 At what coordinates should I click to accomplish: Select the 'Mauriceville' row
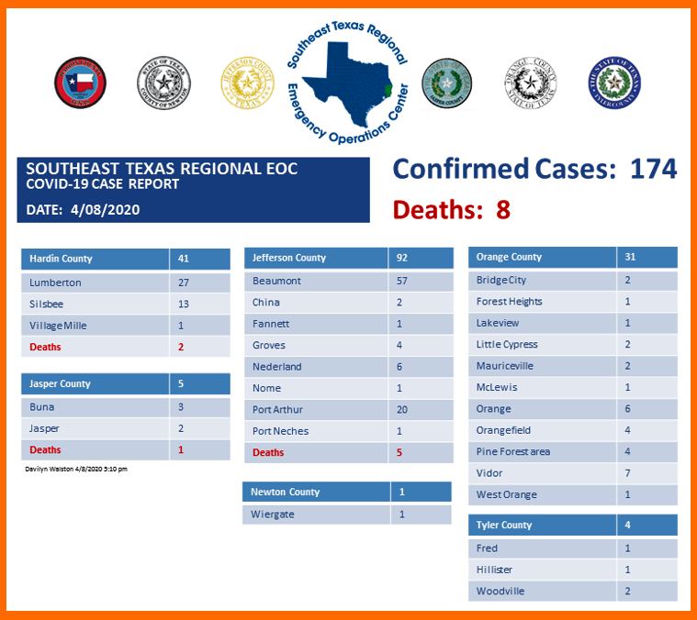tap(573, 366)
